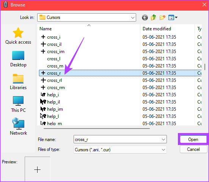Click the Open button
Viewport: 209px width, 182px height.
click(193, 140)
